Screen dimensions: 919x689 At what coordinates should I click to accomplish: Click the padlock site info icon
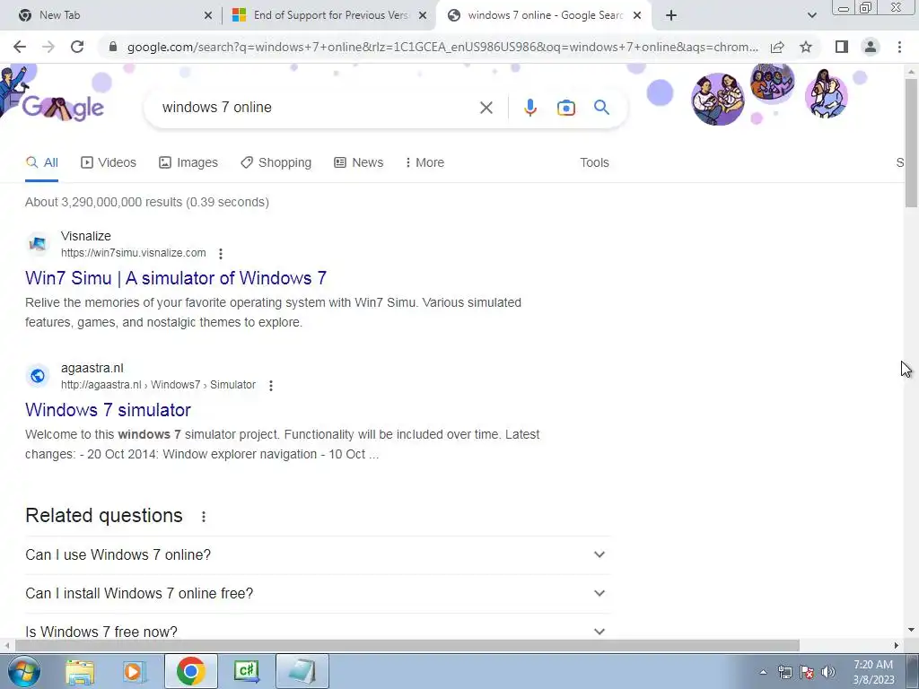point(113,47)
